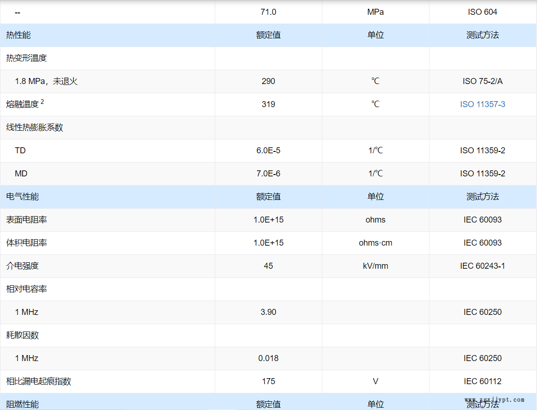Select the 6.0E-5 TD expansion value
The image size is (537, 410).
(x=268, y=151)
